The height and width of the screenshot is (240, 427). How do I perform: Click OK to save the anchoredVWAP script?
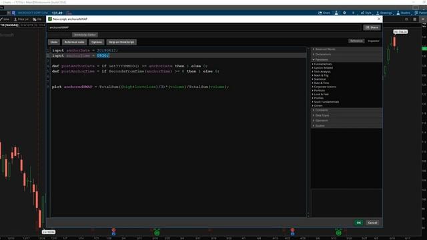[359, 223]
